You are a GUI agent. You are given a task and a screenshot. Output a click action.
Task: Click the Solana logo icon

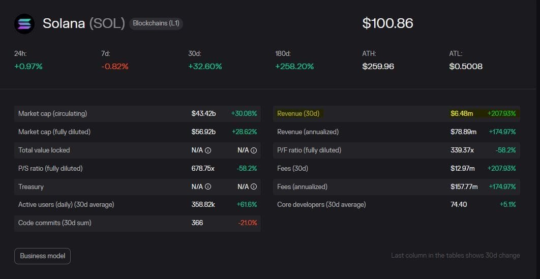tap(24, 24)
